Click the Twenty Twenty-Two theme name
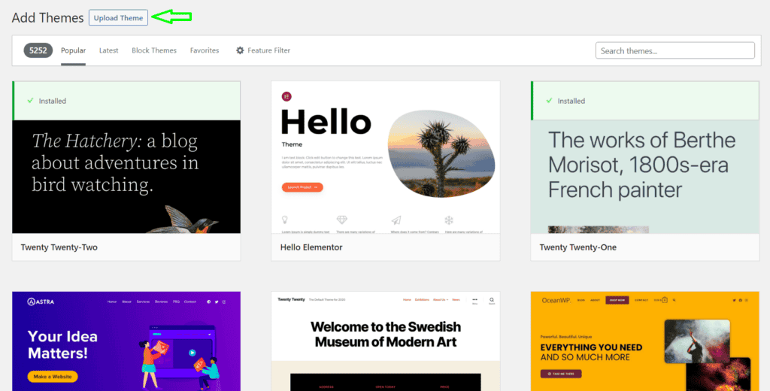Image resolution: width=770 pixels, height=391 pixels. [59, 247]
